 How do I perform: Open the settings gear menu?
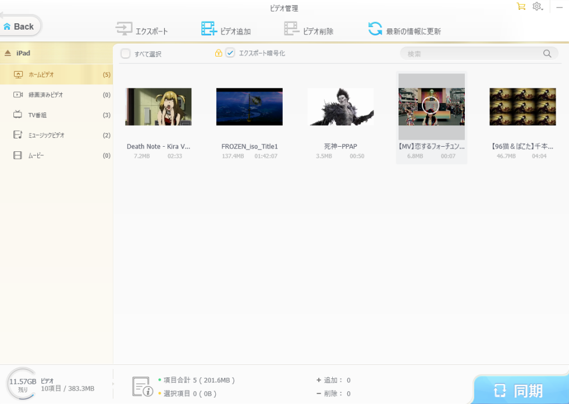(538, 6)
